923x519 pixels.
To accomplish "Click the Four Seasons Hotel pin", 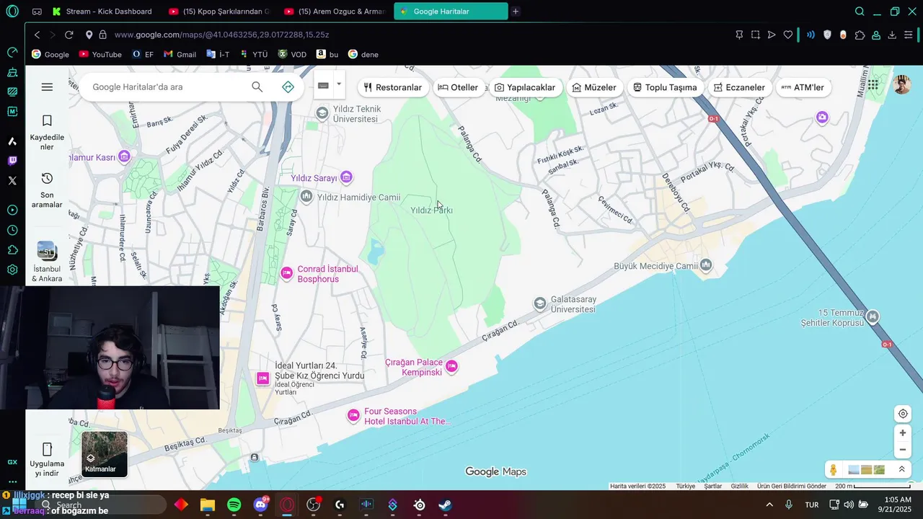I will click(353, 414).
